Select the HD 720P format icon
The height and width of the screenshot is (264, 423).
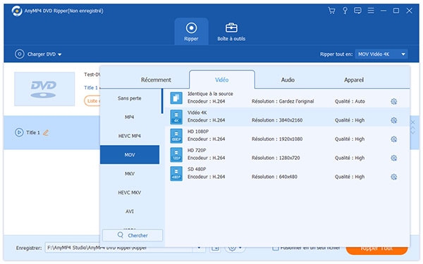pos(176,155)
